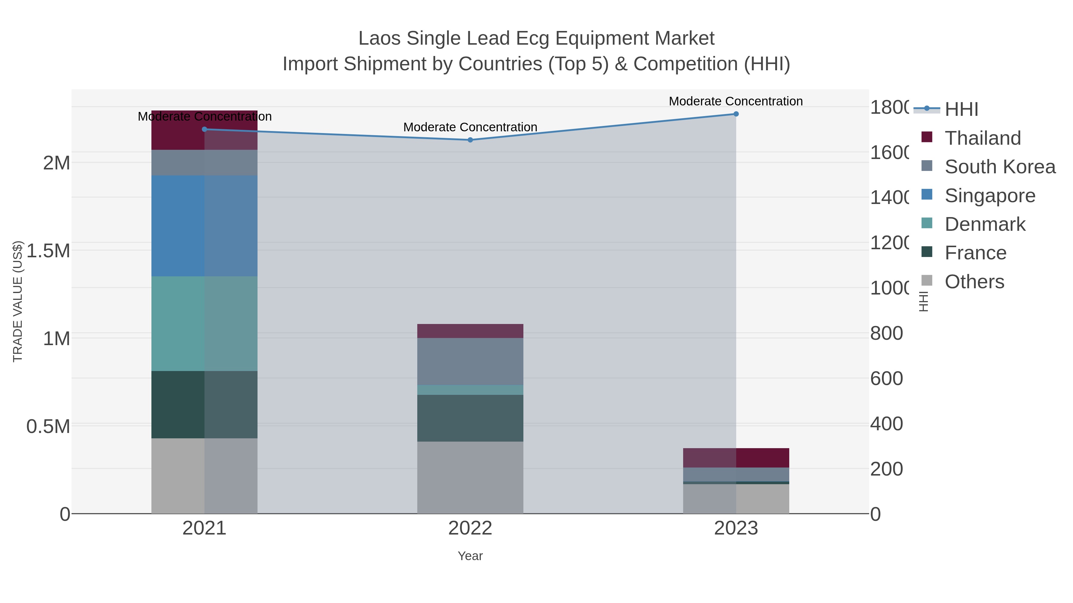Screen dimensions: 1073x603
Task: Select the Thailand segment of the 2023 bar
Action: coord(736,458)
